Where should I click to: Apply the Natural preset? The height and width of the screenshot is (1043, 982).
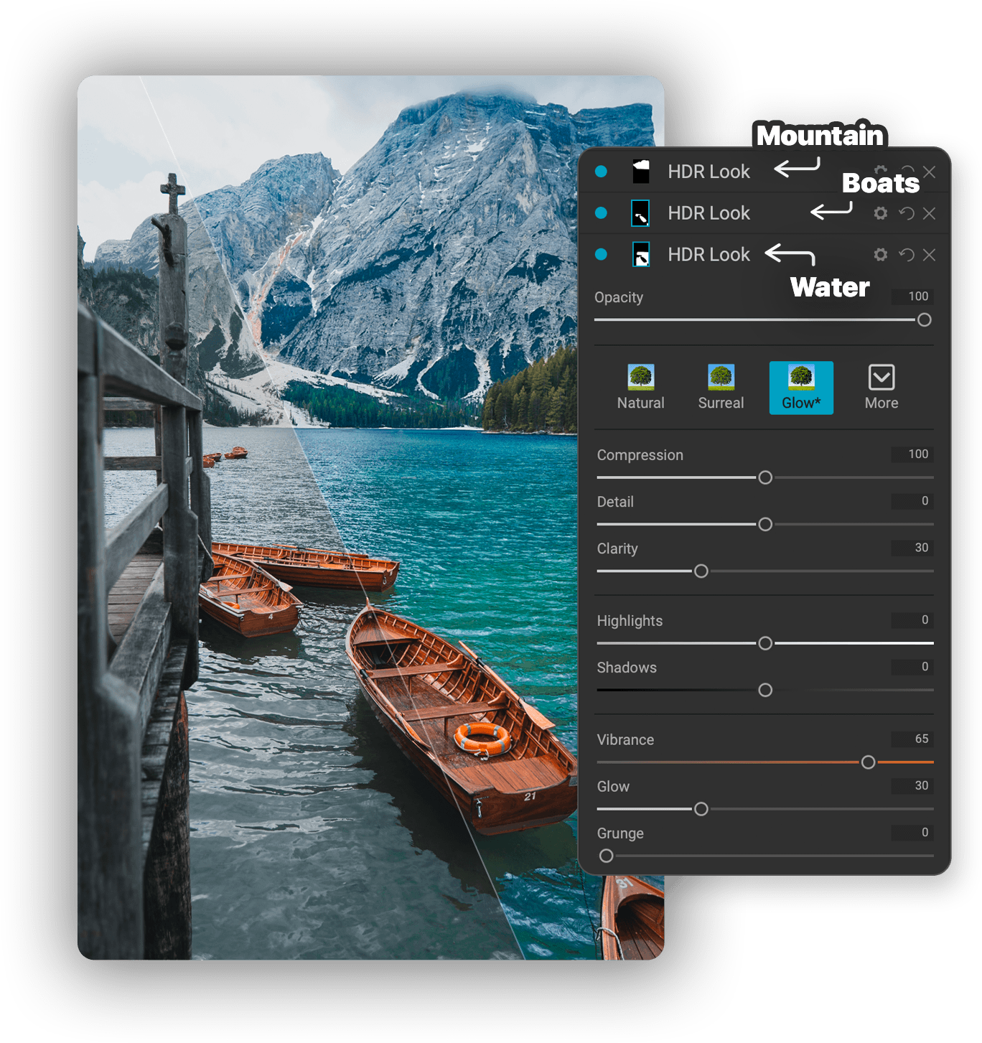pyautogui.click(x=640, y=388)
